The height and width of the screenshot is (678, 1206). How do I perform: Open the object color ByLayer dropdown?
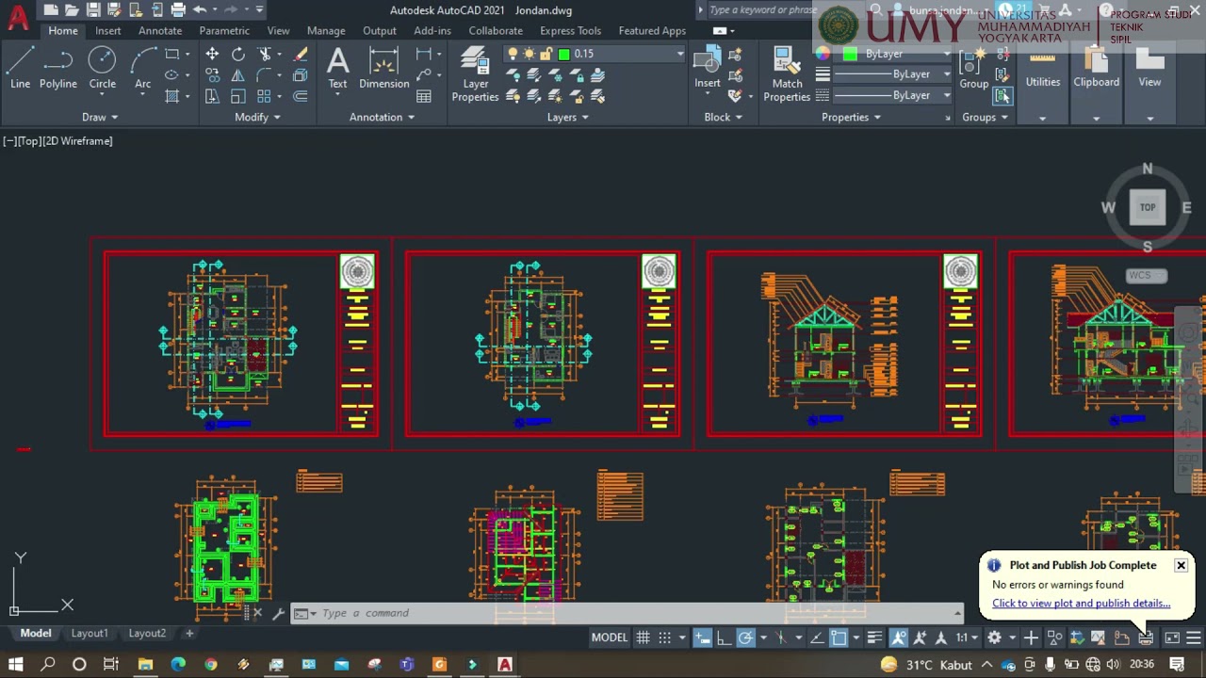(947, 54)
